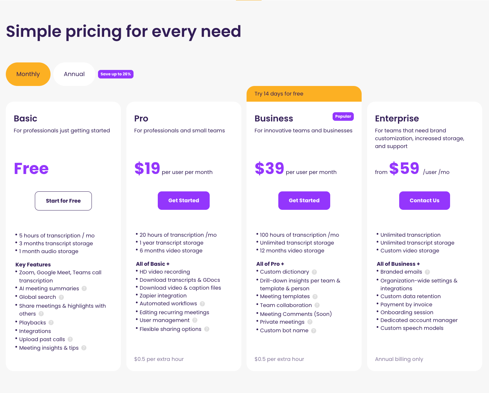
Task: Click the Save up to 26% badge
Action: (x=116, y=74)
